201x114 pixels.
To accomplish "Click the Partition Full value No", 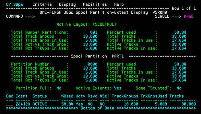I will pyautogui.click(x=59, y=88).
